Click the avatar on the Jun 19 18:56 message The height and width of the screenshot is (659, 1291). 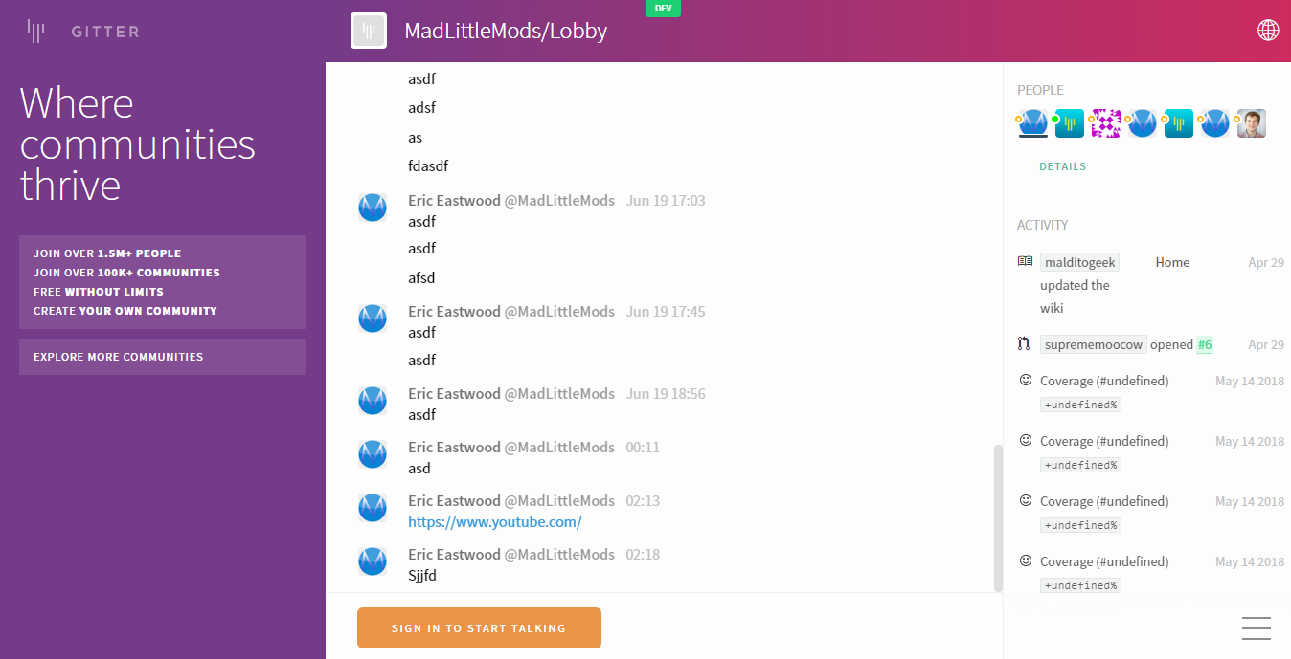coord(373,401)
